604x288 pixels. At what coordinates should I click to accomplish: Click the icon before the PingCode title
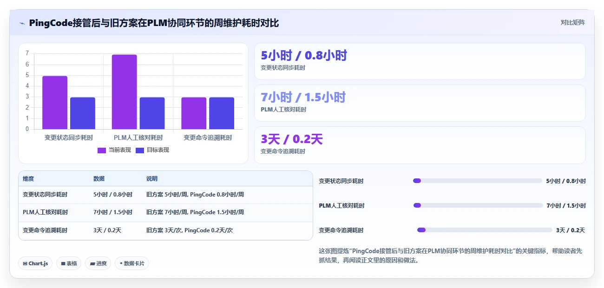click(x=22, y=23)
